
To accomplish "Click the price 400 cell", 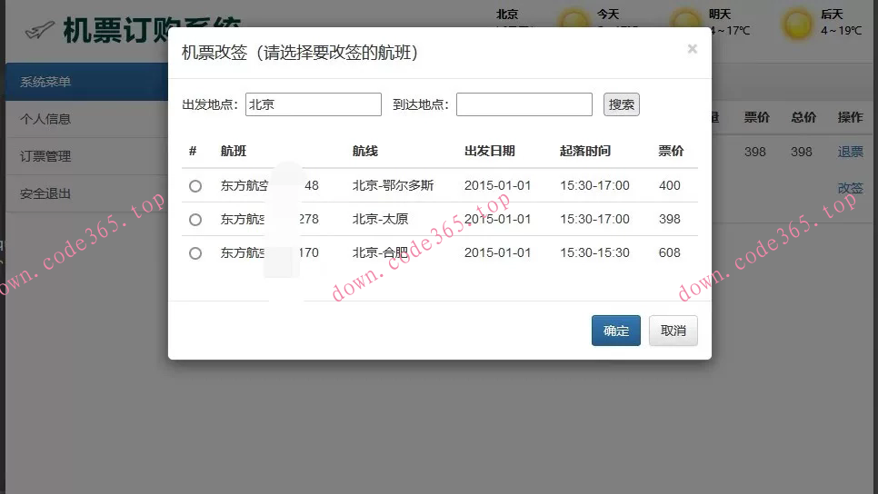I will (x=670, y=186).
